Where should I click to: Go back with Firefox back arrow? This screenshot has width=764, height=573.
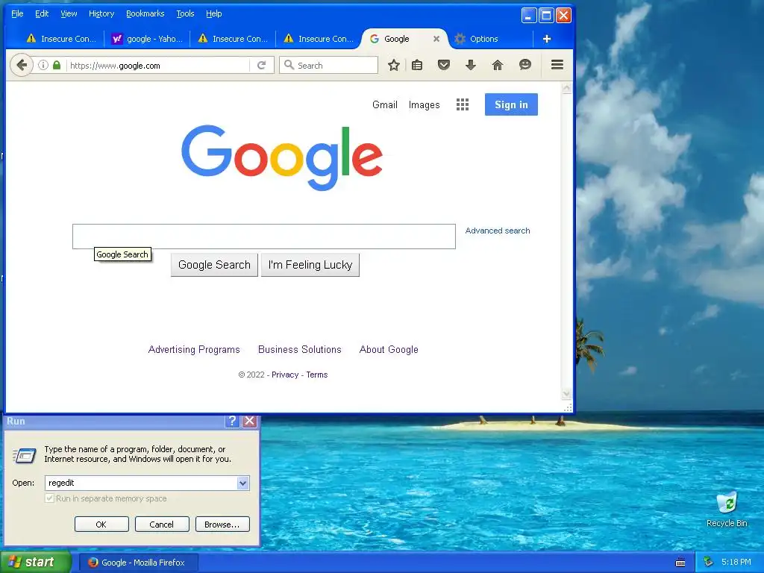click(22, 65)
